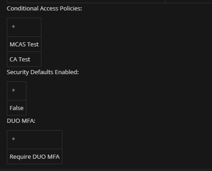Select the MCAS Test policy cell
This screenshot has height=171, width=212.
(x=24, y=44)
